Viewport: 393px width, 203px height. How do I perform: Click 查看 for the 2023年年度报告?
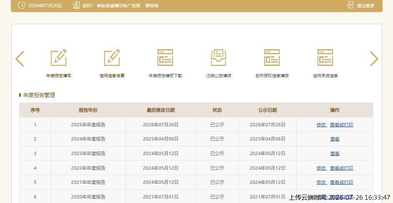pos(335,153)
